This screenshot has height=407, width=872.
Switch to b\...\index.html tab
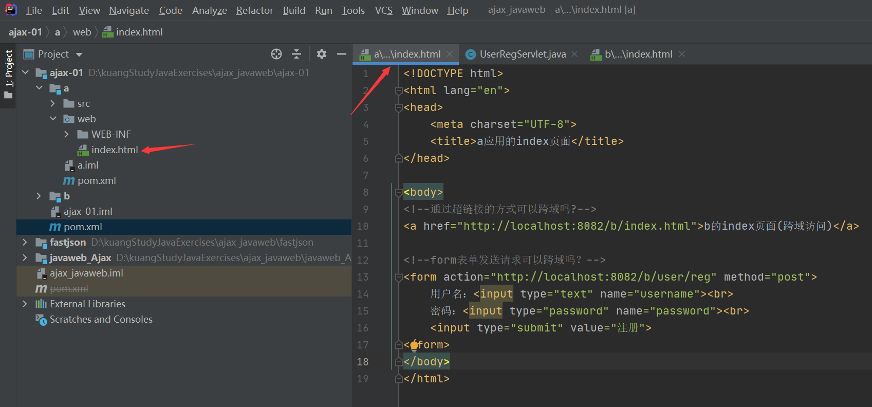[x=638, y=54]
